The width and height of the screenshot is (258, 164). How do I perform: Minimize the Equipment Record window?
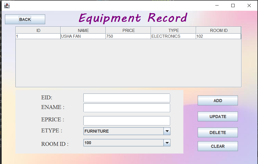click(217, 6)
